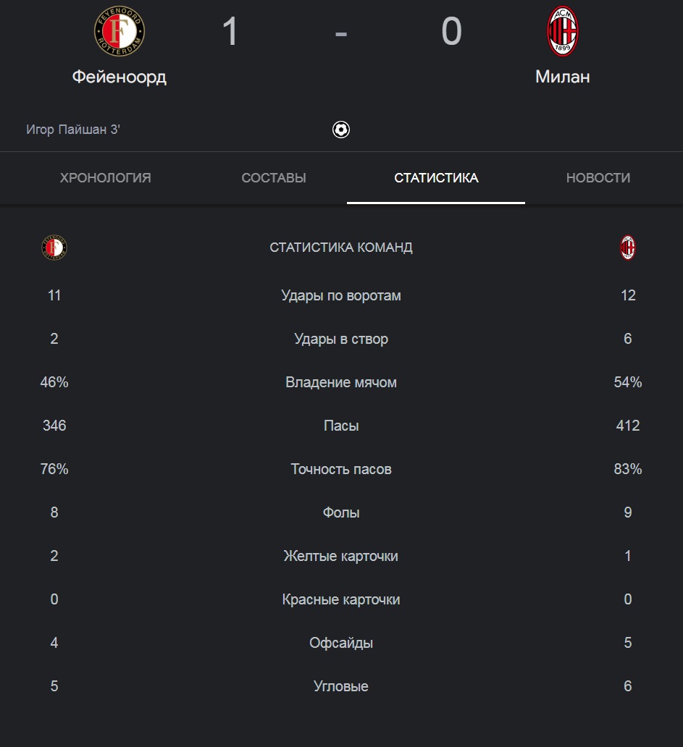
Task: Click the Угловые stat label
Action: (x=341, y=686)
